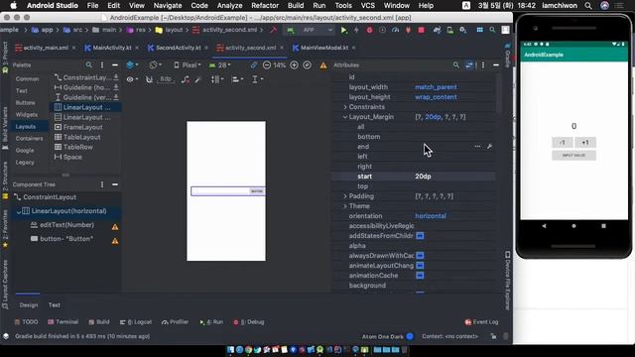Toggle autoconnect magnet icon
This screenshot has width=635, height=357.
pos(149,79)
